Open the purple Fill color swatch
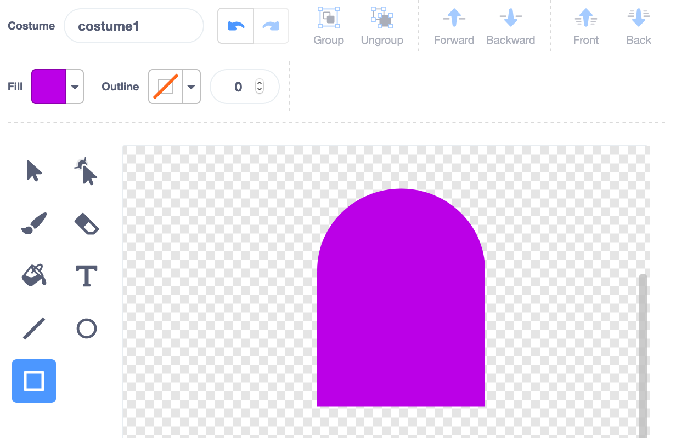Viewport: 676px width, 438px height. click(x=49, y=87)
